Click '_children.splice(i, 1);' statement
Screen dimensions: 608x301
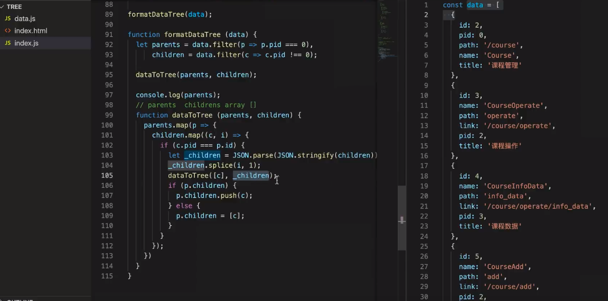[x=214, y=166]
